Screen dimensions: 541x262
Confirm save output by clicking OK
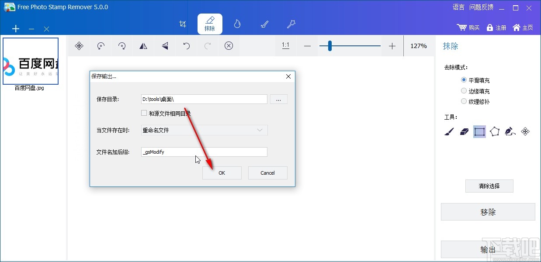222,173
